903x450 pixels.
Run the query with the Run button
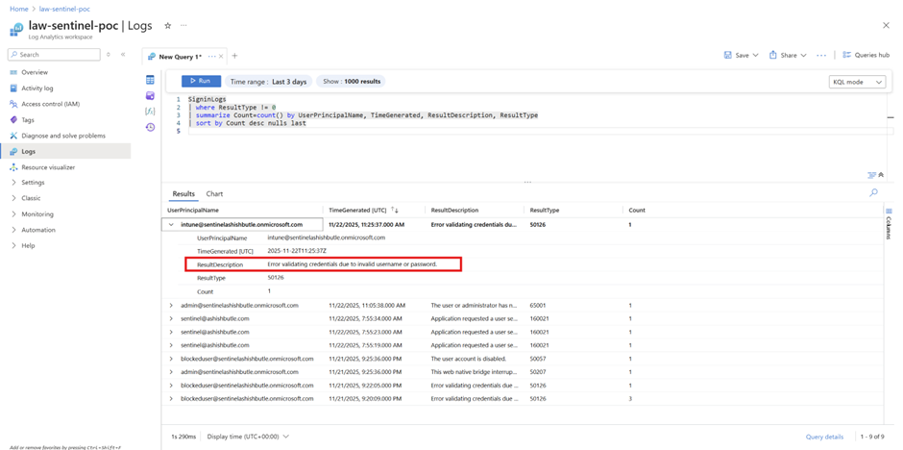click(x=201, y=82)
